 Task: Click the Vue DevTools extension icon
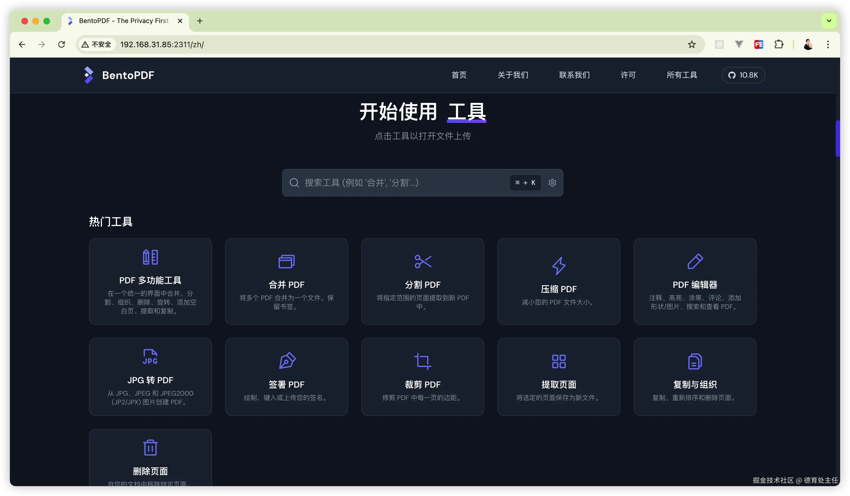pos(739,44)
